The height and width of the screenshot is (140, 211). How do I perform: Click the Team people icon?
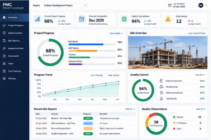tap(4, 63)
